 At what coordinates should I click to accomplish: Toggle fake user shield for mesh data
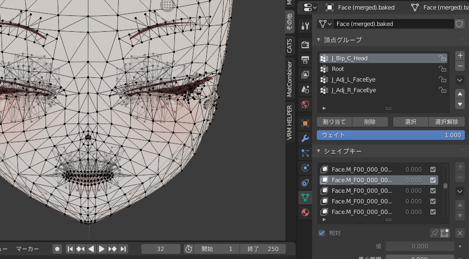(459, 24)
